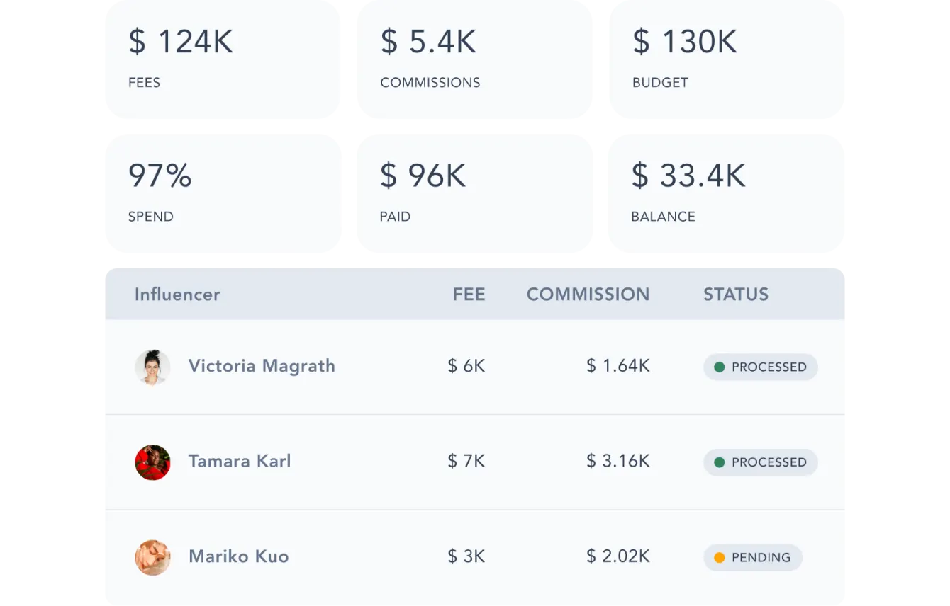950x606 pixels.
Task: Toggle Mariko Kuo's Pending status badge
Action: 752,557
